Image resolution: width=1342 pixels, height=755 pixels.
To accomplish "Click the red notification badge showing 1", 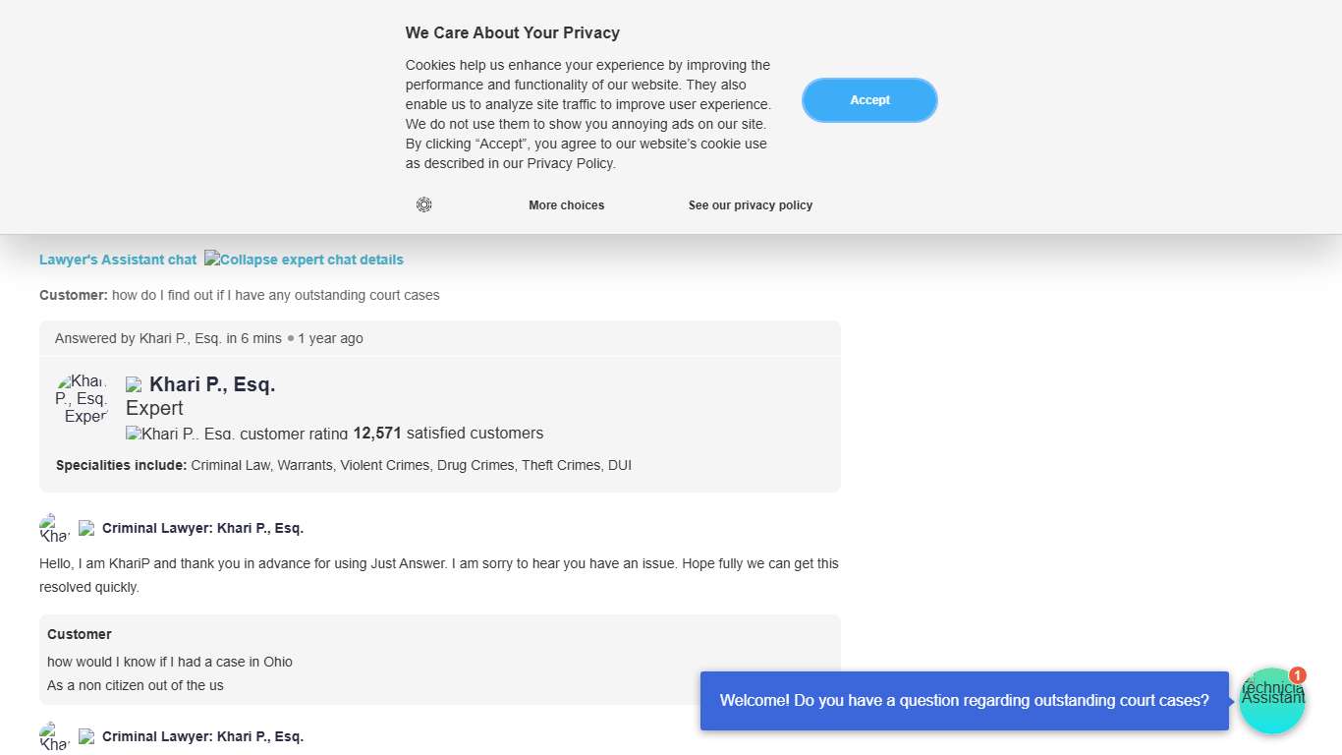I will 1298,675.
